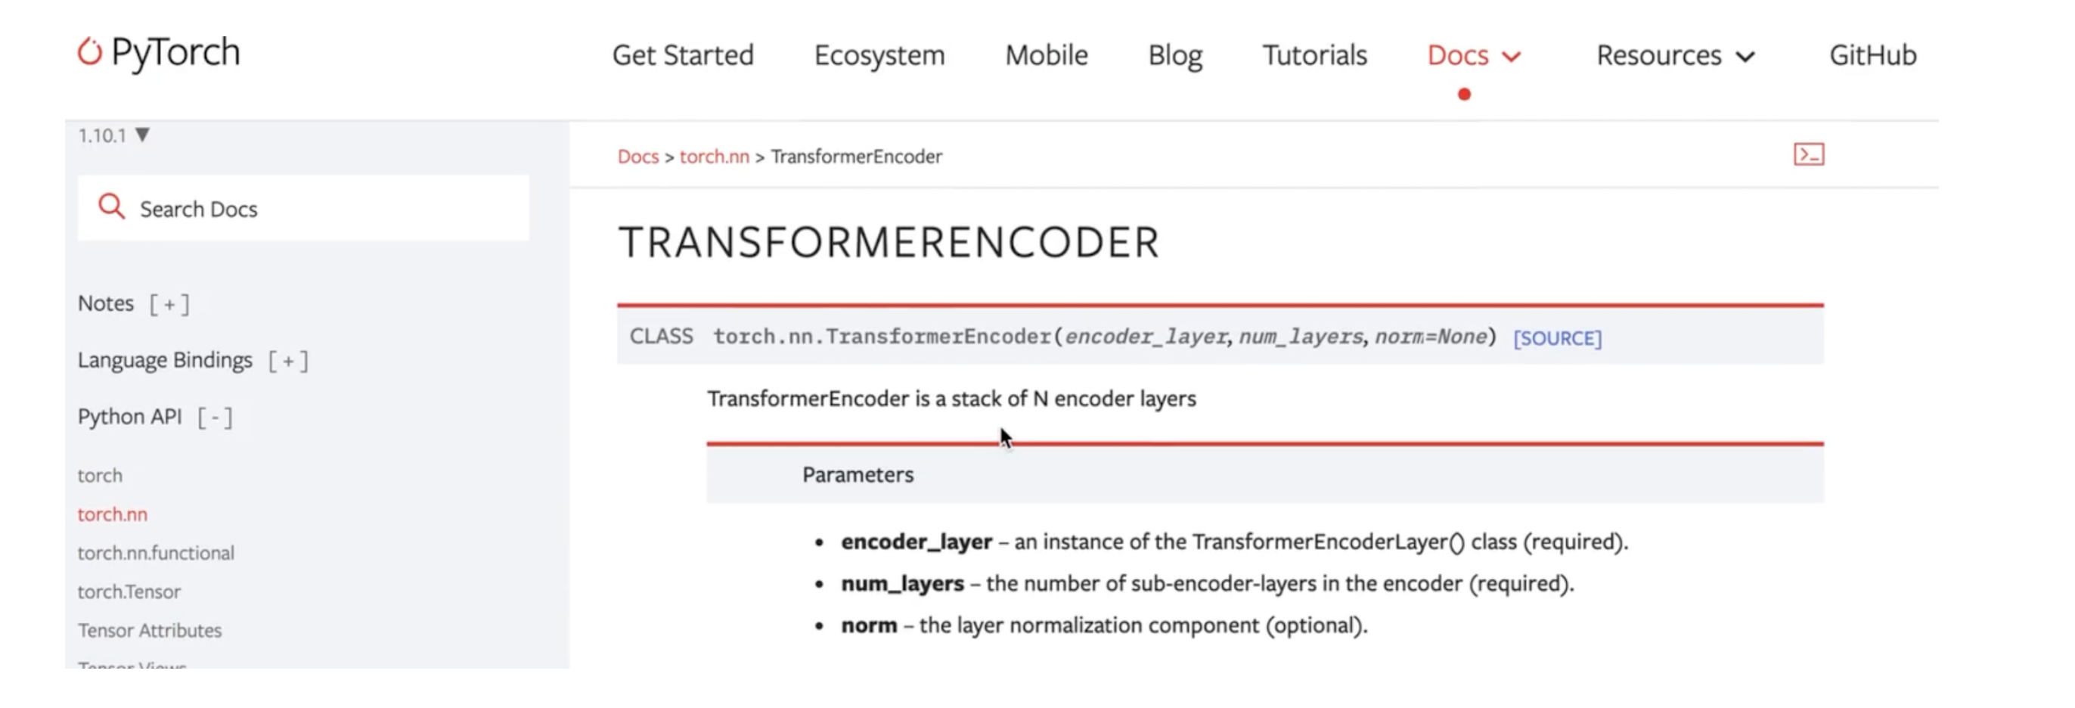Visit the GitHub link
The width and height of the screenshot is (2075, 708).
[x=1872, y=55]
